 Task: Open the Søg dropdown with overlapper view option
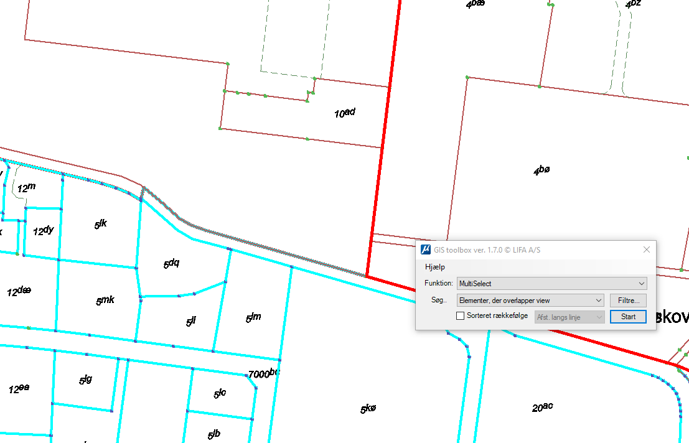click(x=530, y=301)
